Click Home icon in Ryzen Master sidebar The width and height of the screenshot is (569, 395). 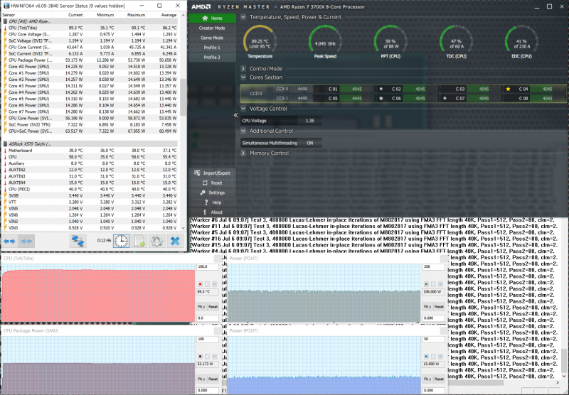coord(205,18)
